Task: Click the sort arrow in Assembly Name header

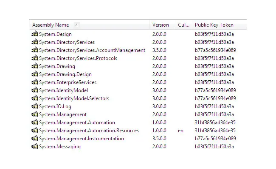Action: [76, 25]
